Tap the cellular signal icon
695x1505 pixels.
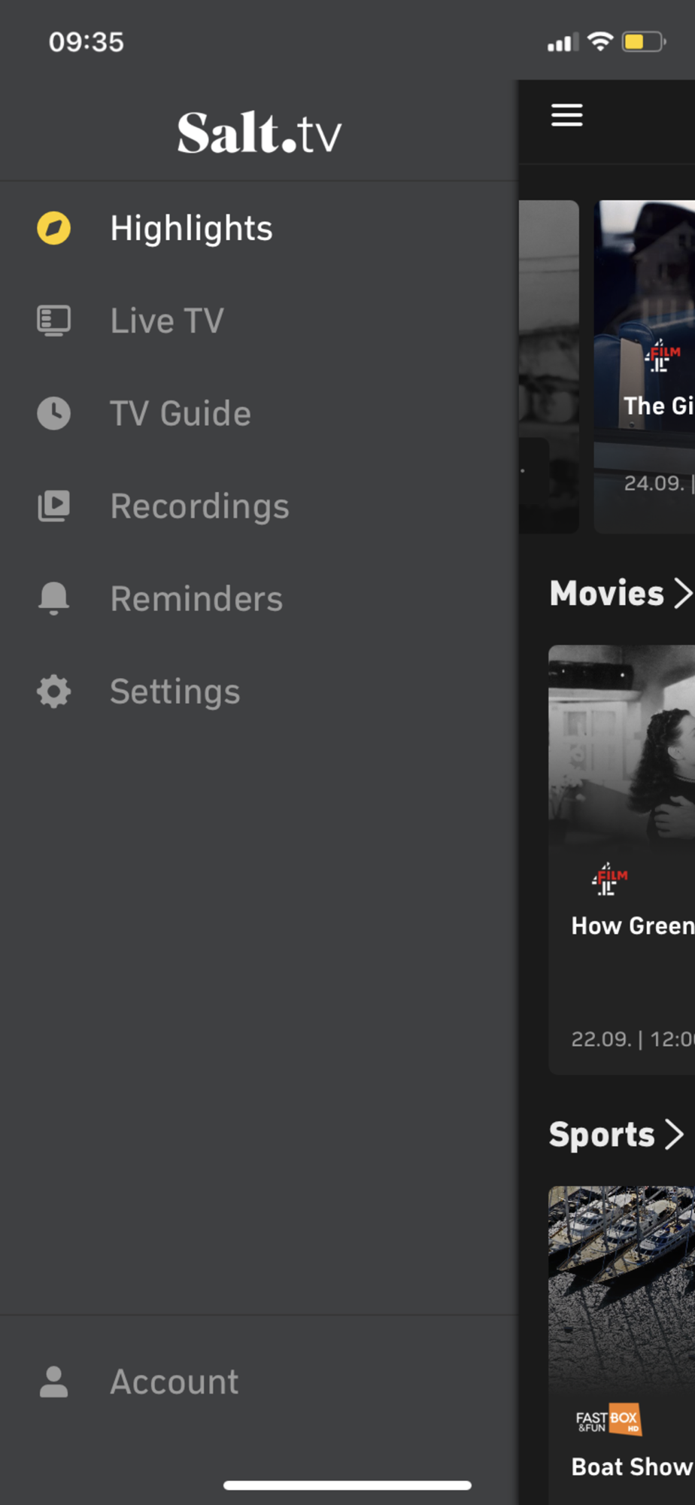(563, 42)
